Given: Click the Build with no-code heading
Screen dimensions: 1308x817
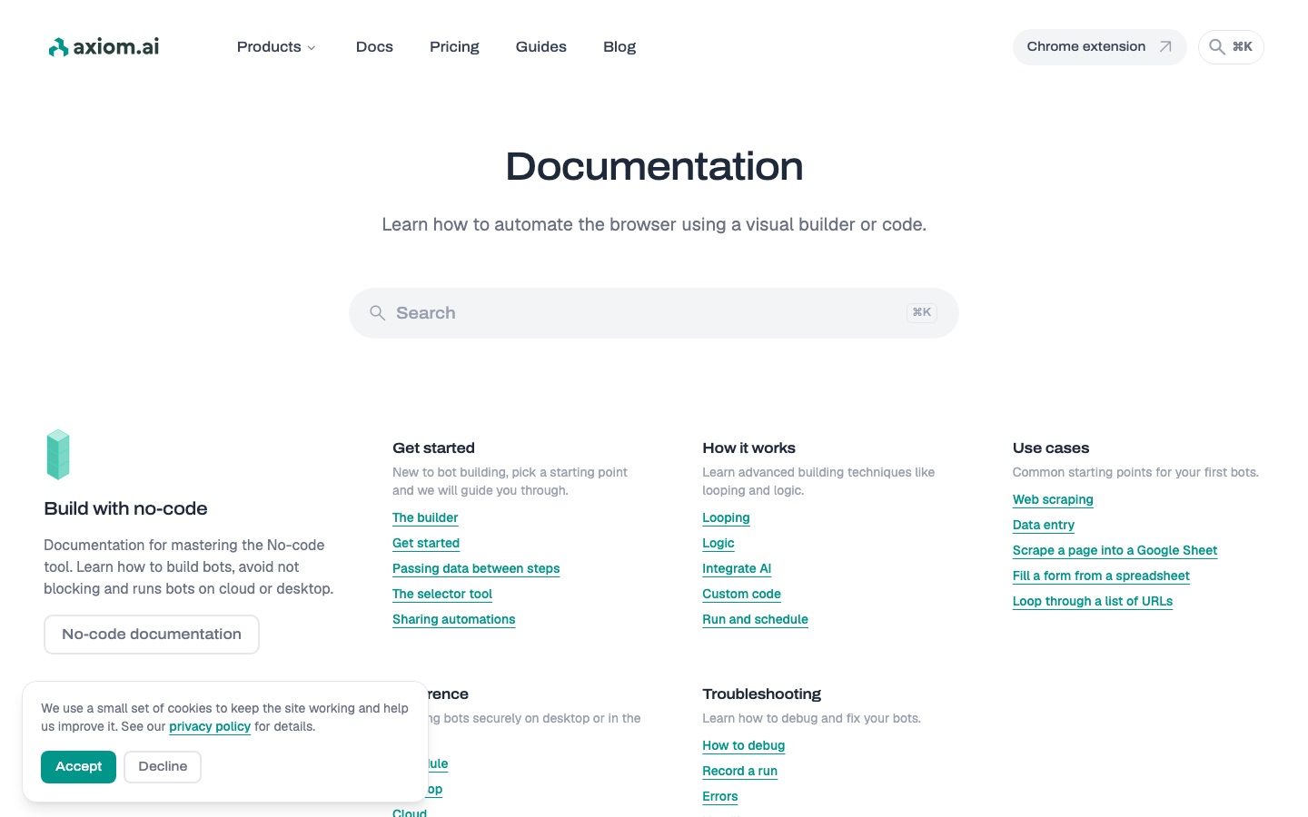Looking at the screenshot, I should click(125, 508).
